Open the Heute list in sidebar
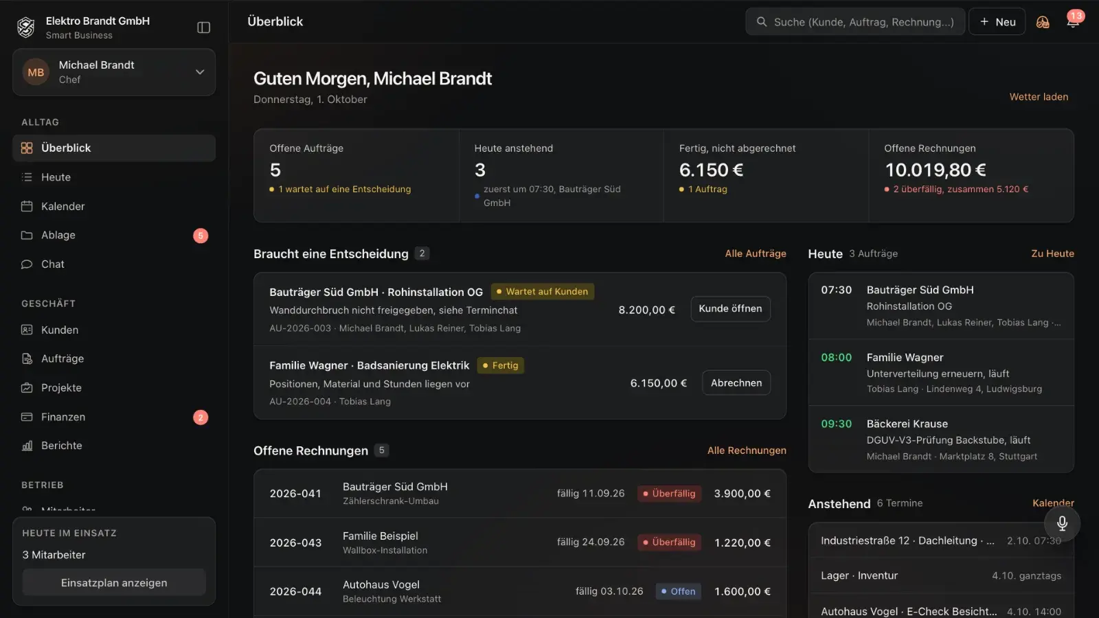Screen dimensions: 1099x618 [x=114, y=177]
